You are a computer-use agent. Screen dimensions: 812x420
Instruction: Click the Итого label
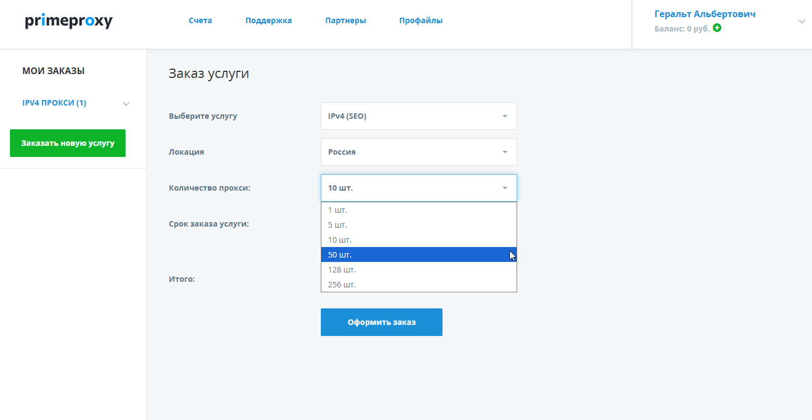pos(182,279)
